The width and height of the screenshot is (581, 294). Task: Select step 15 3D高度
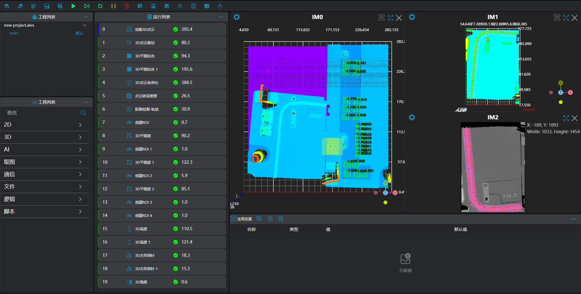[x=162, y=229]
